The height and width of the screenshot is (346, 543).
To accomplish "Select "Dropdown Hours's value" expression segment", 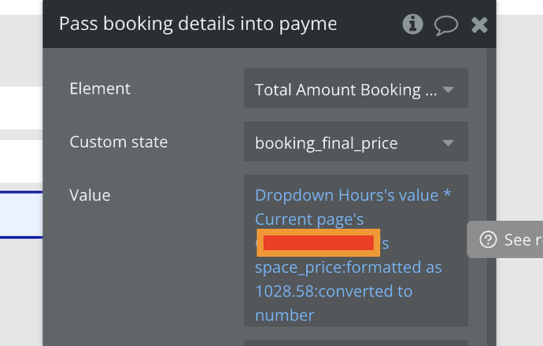I will point(346,195).
